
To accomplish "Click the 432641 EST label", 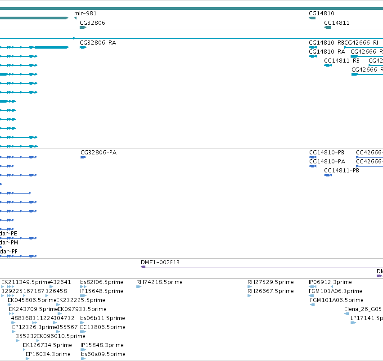I will pyautogui.click(x=60, y=282).
